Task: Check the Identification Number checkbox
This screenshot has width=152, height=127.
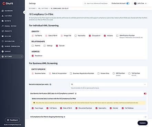Action: tap(117, 36)
